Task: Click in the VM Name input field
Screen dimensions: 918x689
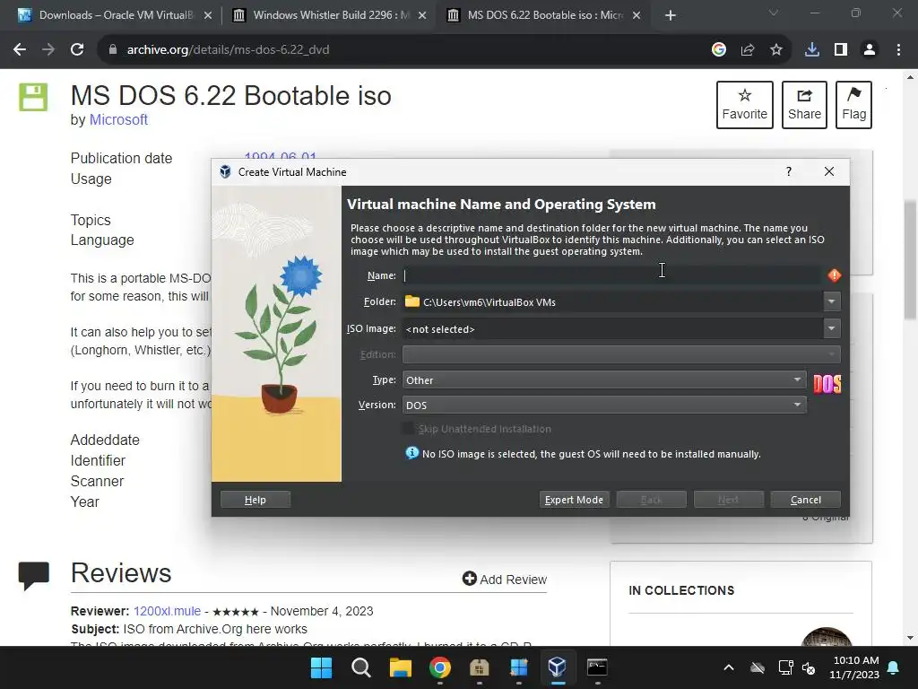Action: 612,275
